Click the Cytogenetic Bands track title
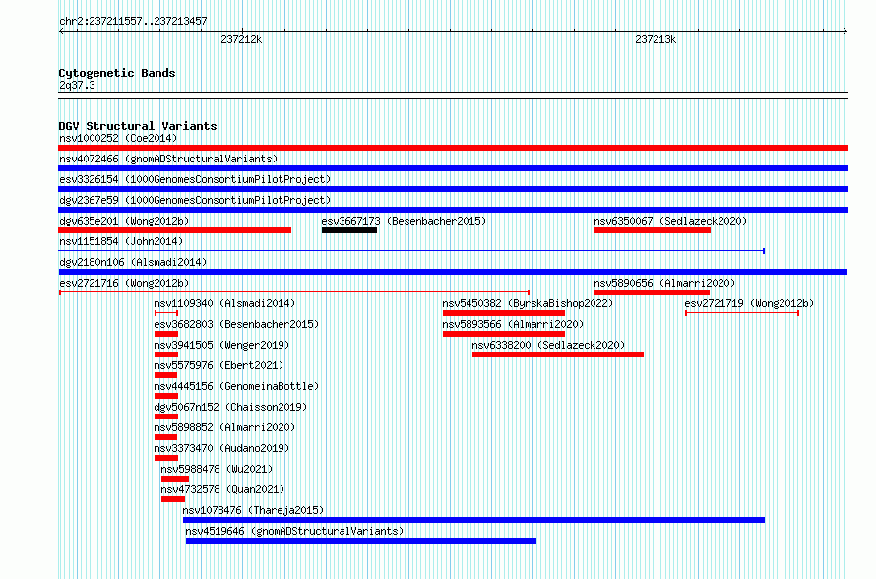 tap(117, 73)
